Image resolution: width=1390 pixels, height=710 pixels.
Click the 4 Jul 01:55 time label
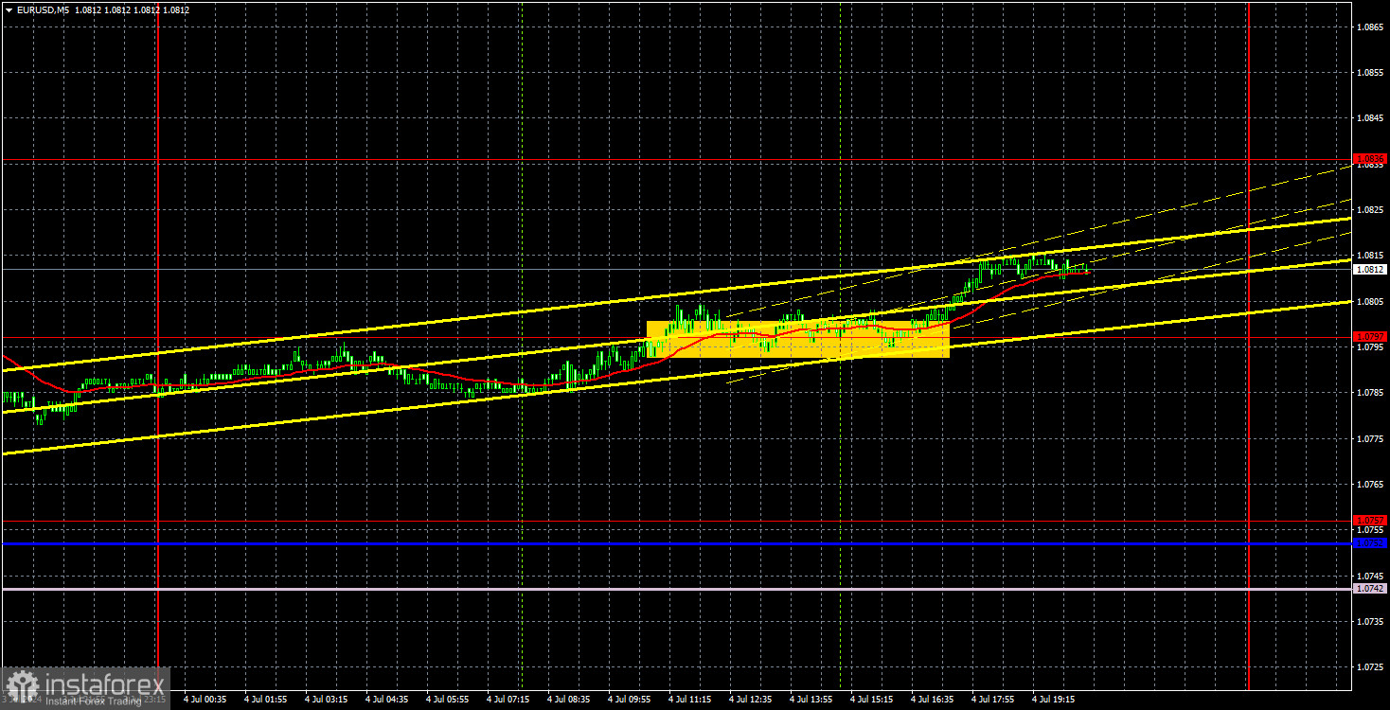(266, 700)
